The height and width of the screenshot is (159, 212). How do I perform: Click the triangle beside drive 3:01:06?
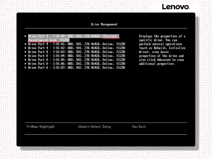(x=26, y=64)
